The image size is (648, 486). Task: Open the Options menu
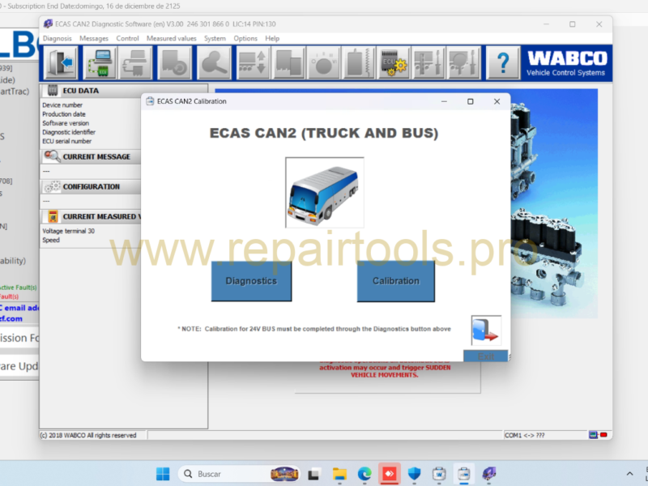coord(245,38)
